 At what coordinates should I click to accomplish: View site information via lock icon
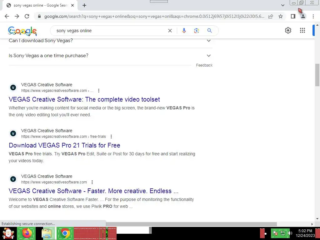[x=39, y=16]
